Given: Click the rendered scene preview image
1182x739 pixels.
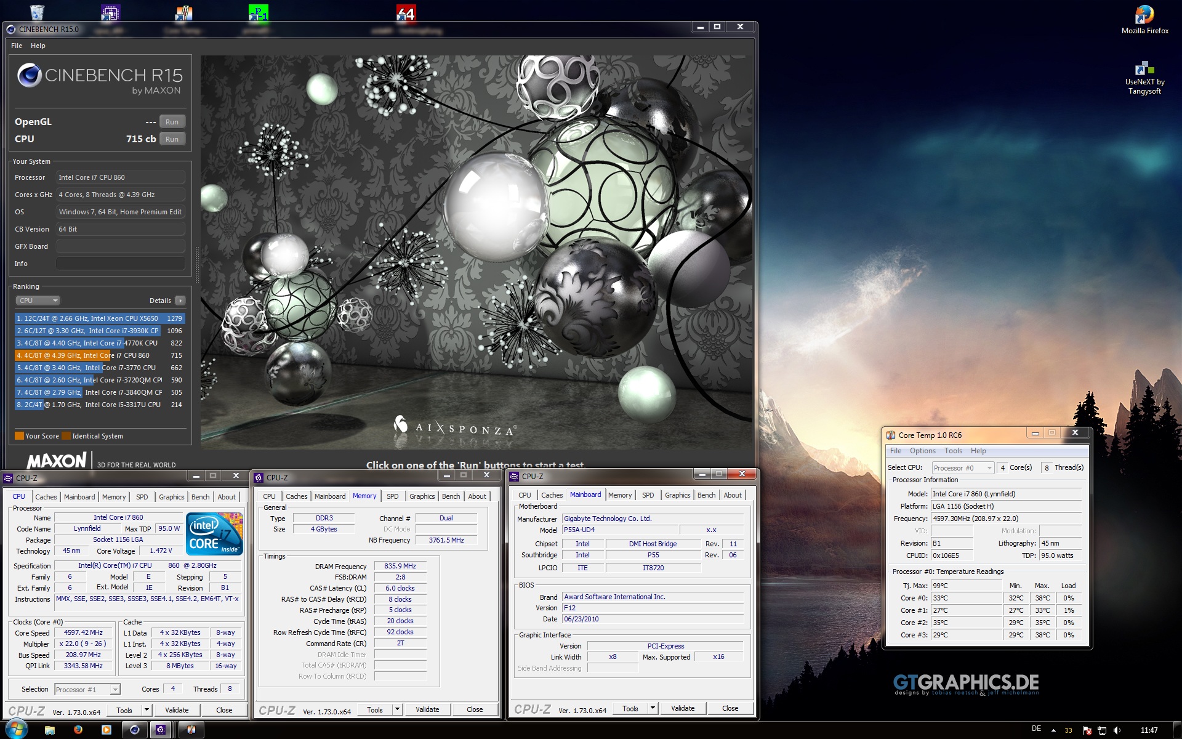Looking at the screenshot, I should click(x=476, y=251).
